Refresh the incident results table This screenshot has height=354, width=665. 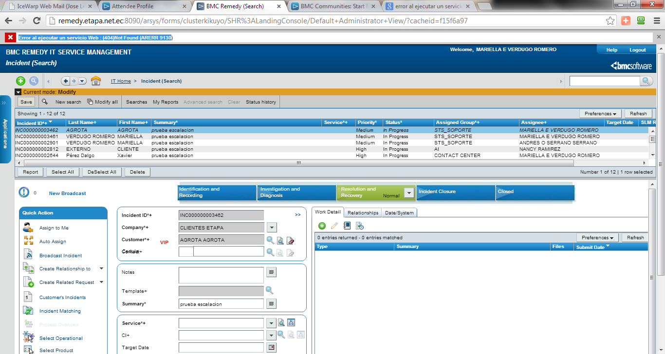[x=638, y=114]
